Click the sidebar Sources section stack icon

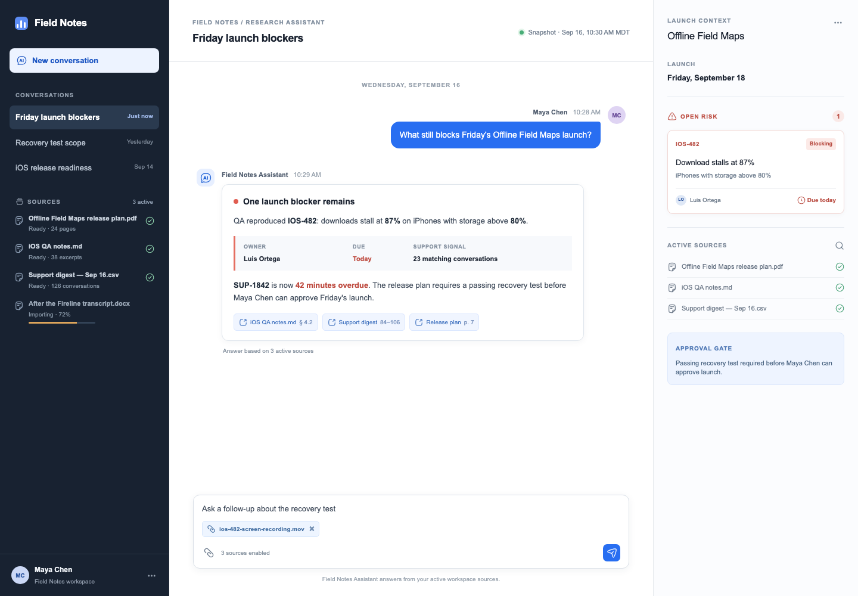(20, 201)
